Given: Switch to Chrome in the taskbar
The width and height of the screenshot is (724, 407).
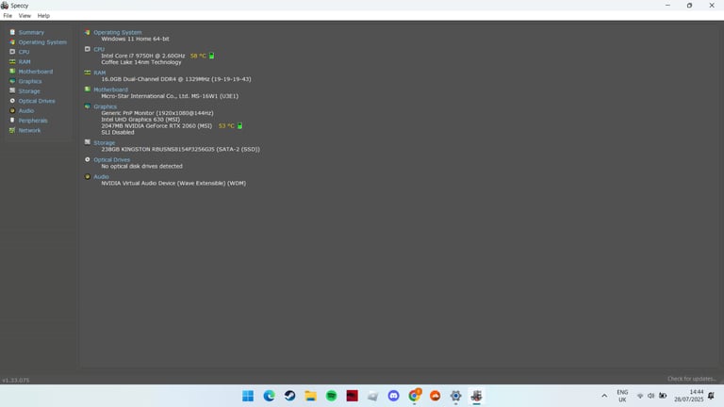Looking at the screenshot, I should tap(414, 396).
